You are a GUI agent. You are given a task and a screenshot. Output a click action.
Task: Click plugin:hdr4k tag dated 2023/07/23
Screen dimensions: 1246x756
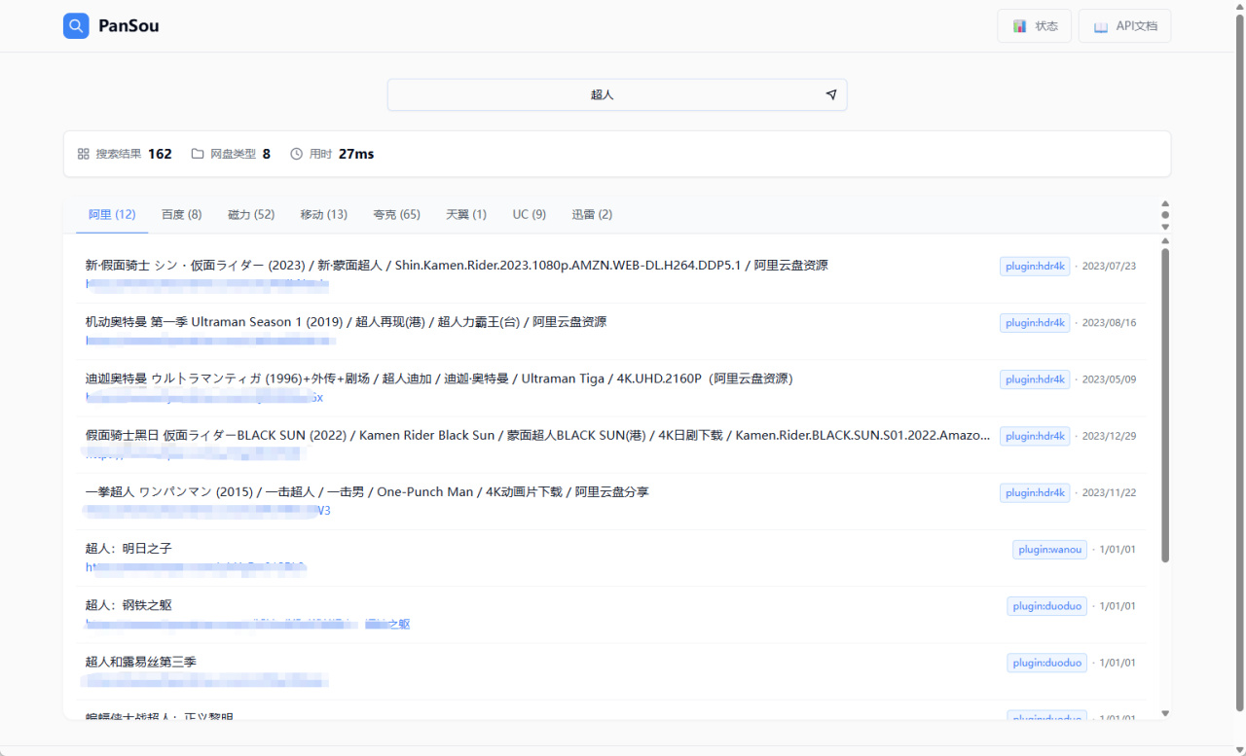point(1035,266)
